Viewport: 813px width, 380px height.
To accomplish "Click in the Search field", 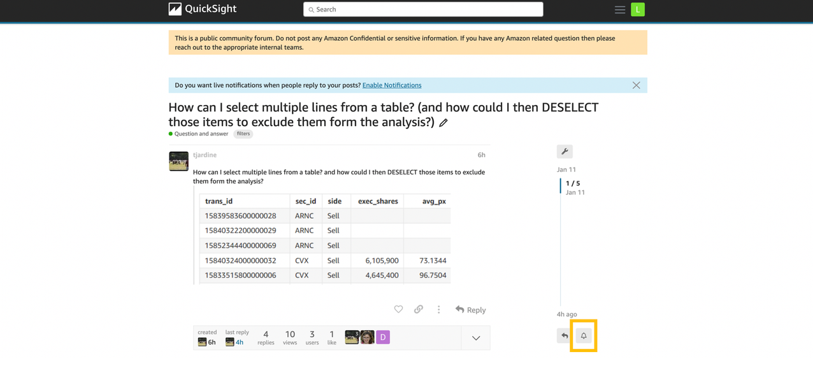I will pos(423,10).
